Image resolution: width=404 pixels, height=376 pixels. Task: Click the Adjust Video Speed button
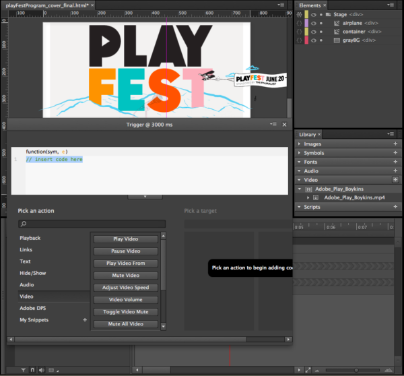126,288
